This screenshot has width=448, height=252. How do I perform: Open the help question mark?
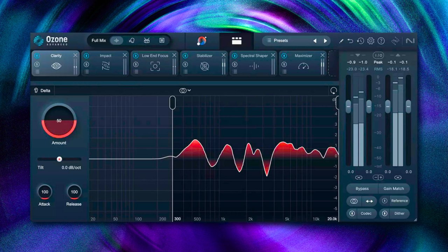[381, 41]
